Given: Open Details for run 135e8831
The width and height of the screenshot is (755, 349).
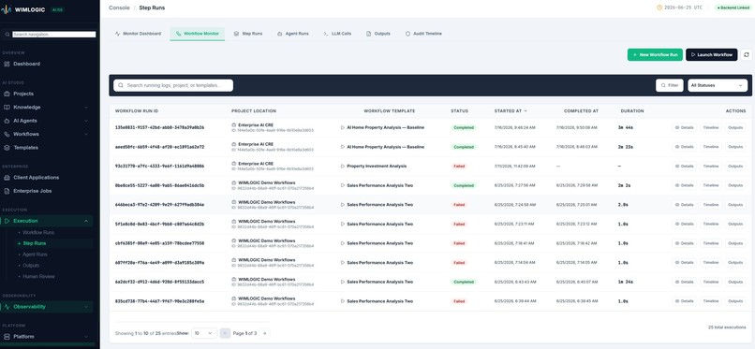Looking at the screenshot, I should [684, 128].
